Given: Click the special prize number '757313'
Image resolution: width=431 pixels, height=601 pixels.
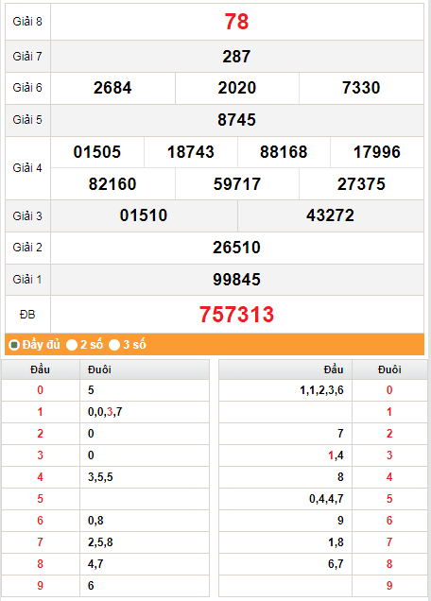Looking at the screenshot, I should pos(236,315).
